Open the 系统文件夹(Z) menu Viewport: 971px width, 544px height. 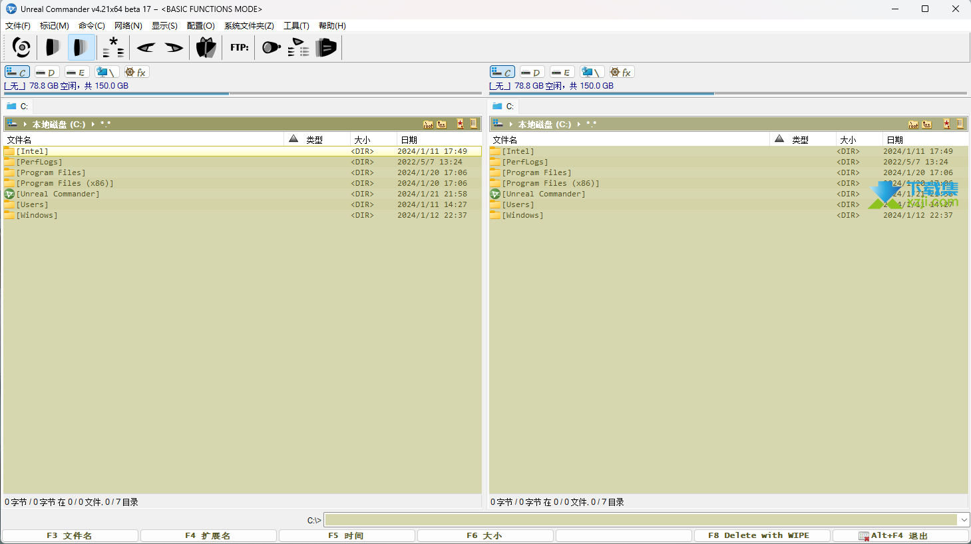coord(249,26)
